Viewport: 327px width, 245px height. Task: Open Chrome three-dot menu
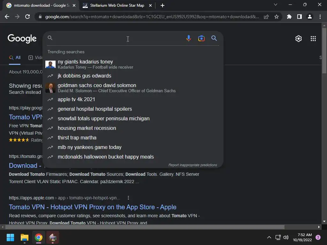(x=320, y=17)
